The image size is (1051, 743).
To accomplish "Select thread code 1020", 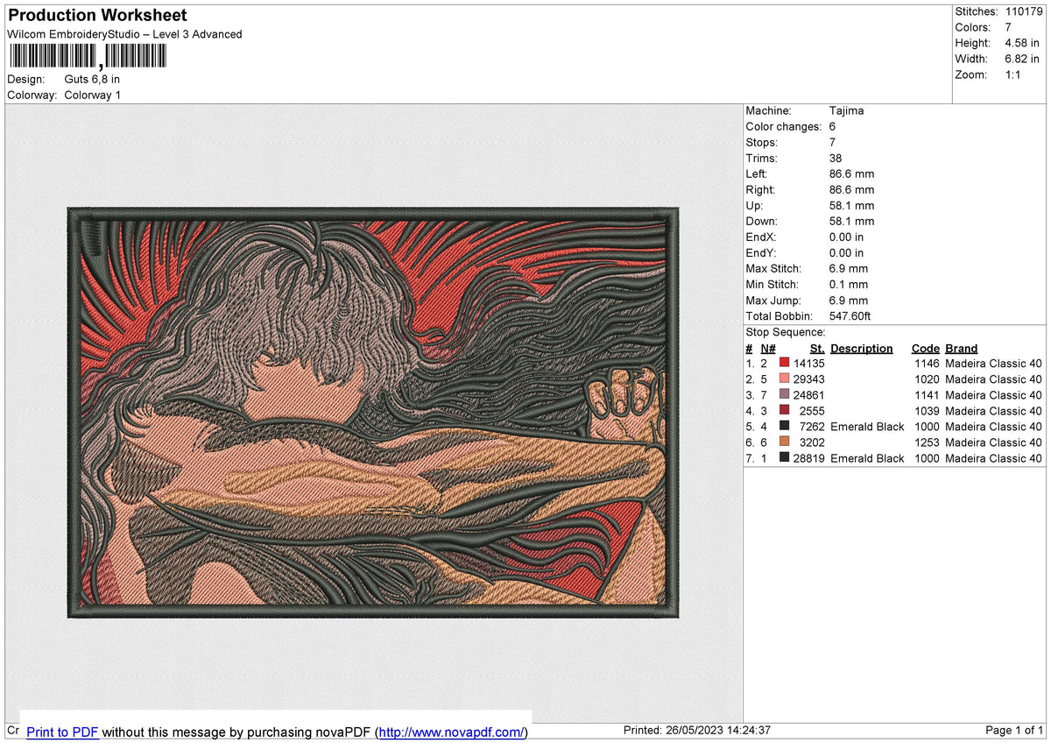I will [927, 379].
